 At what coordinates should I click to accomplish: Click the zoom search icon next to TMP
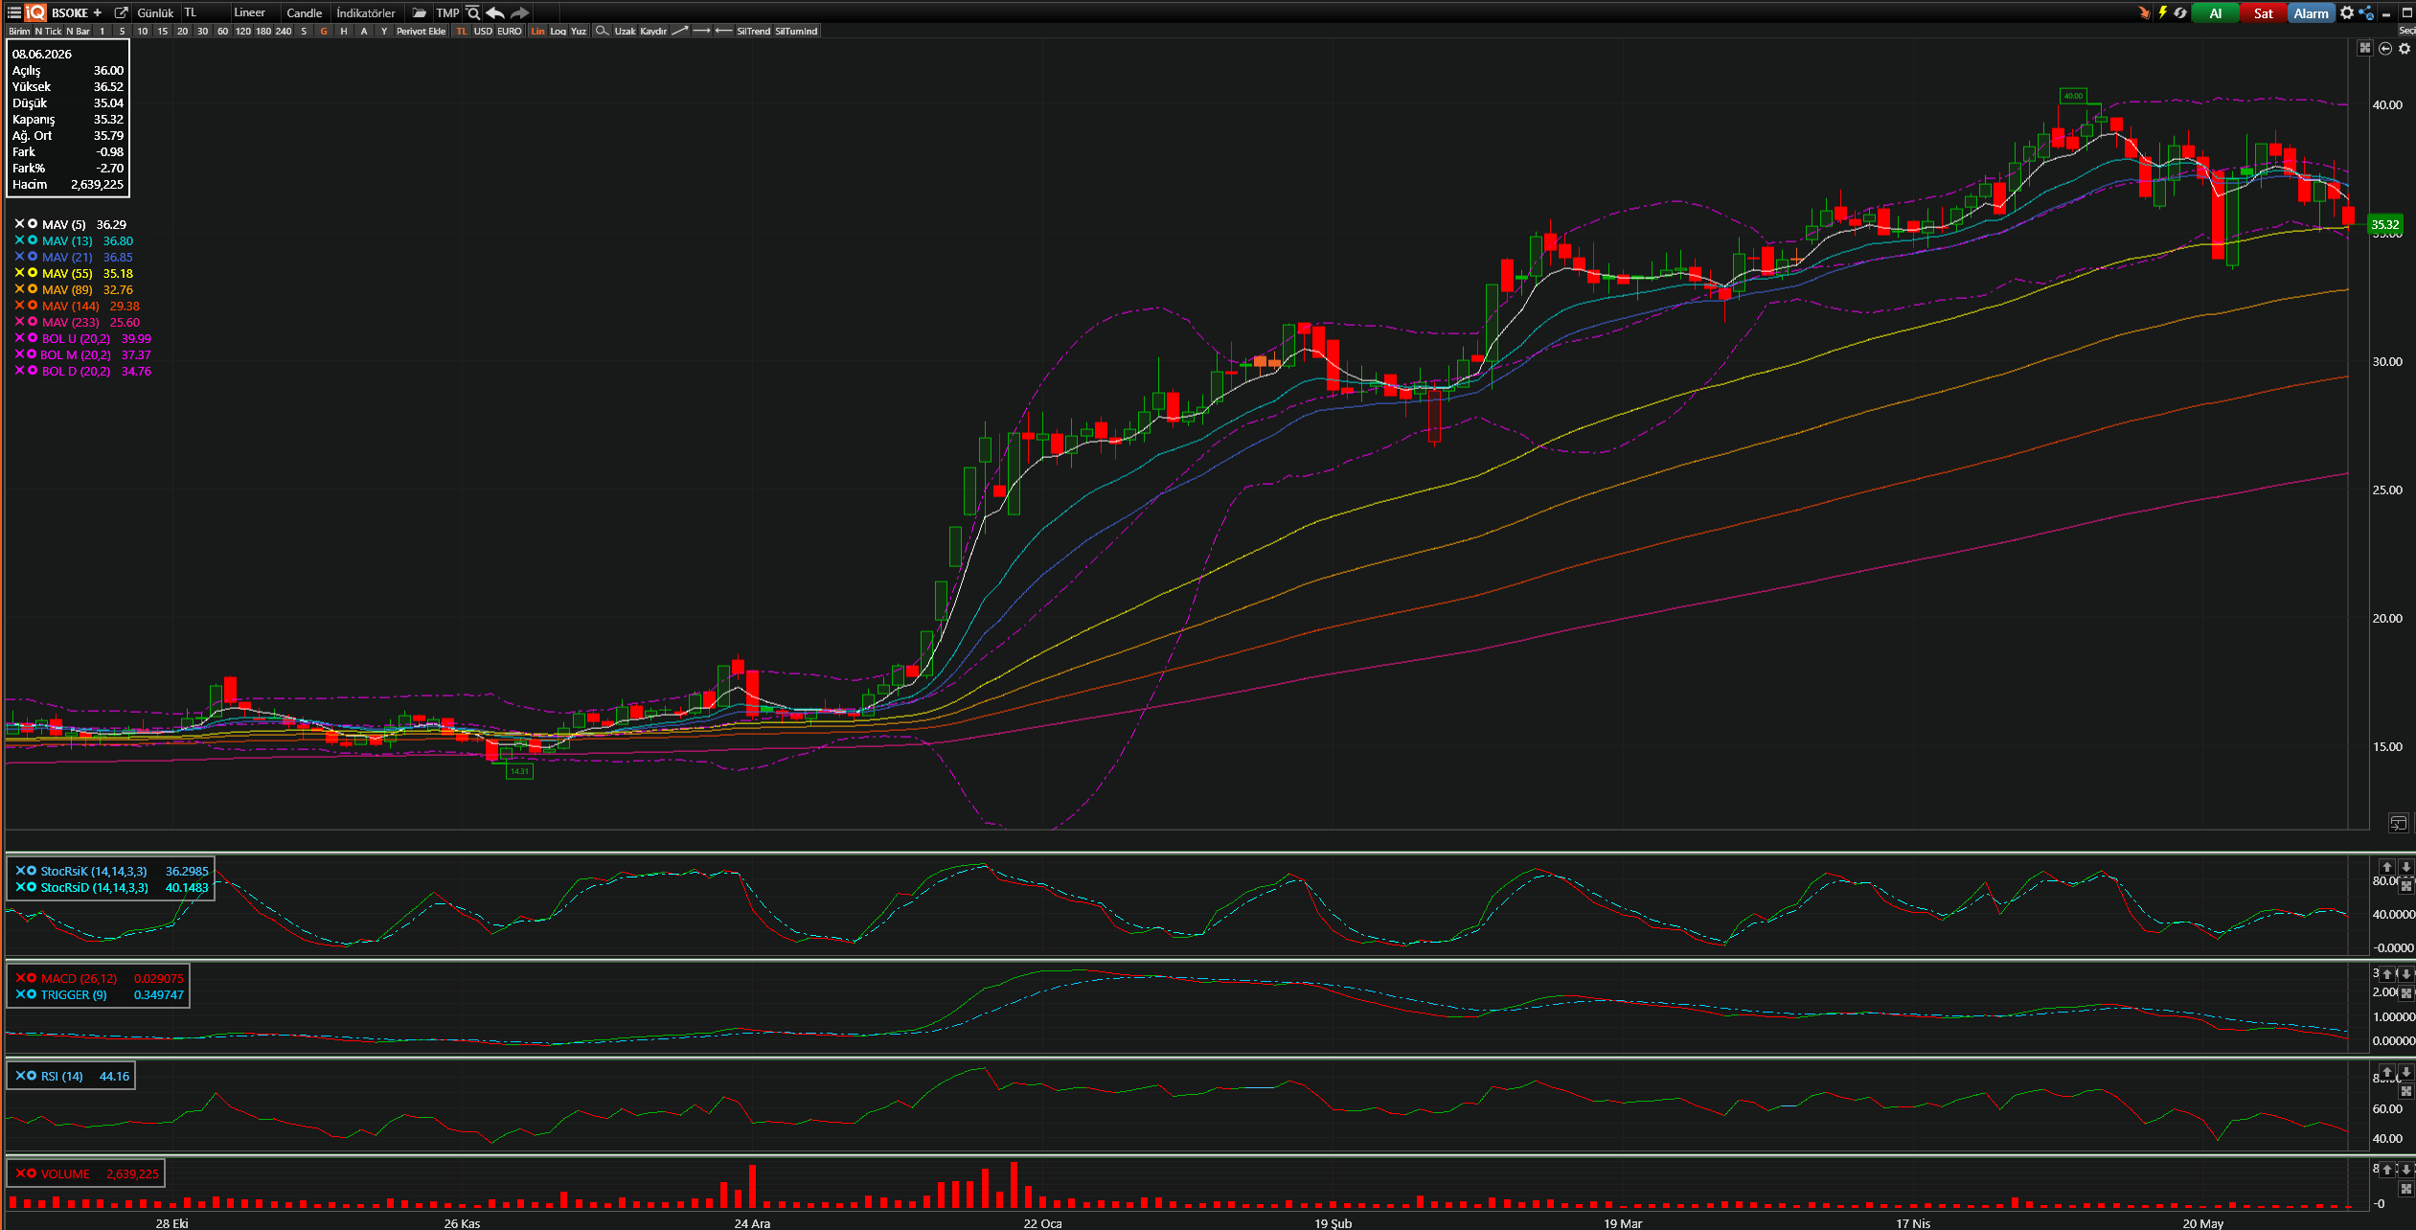[473, 12]
